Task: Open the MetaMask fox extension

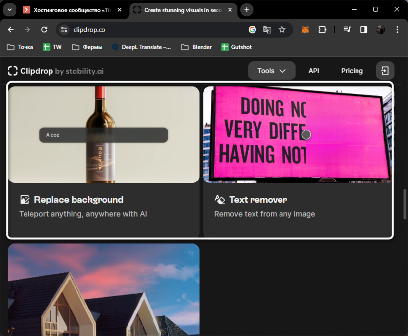Action: (x=305, y=30)
